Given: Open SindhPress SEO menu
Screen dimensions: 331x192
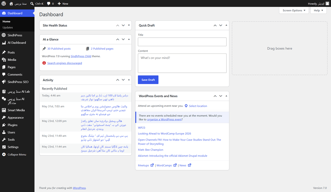Looking at the screenshot, I should pos(17,82).
